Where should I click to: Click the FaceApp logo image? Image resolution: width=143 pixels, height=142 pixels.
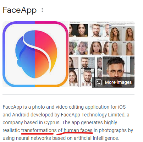pyautogui.click(x=35, y=54)
